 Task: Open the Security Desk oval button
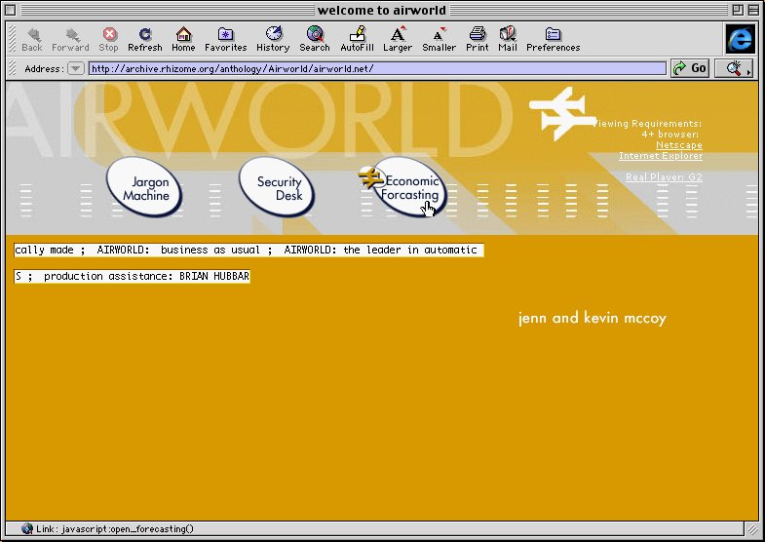[x=277, y=187]
